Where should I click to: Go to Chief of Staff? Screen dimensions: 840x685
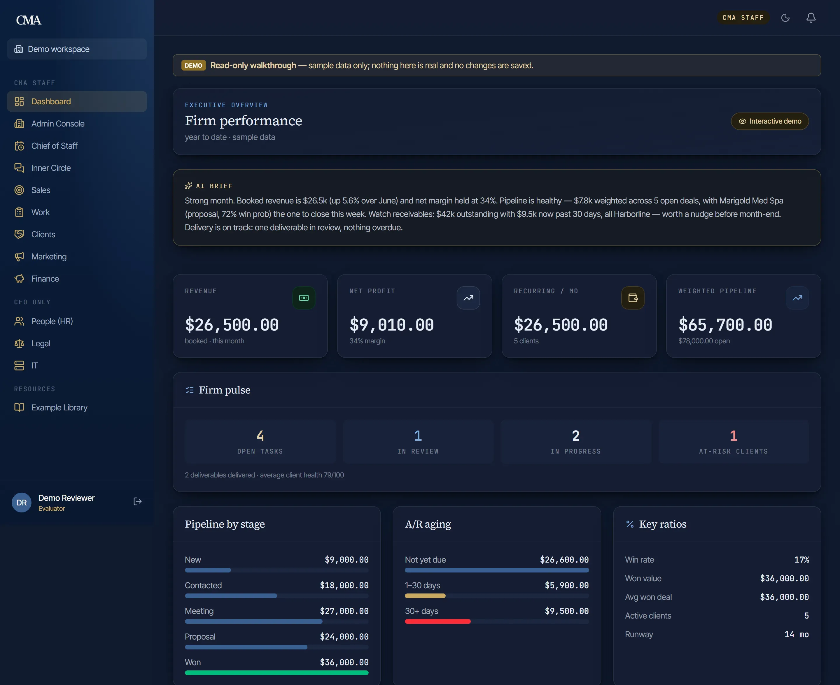[x=77, y=146]
